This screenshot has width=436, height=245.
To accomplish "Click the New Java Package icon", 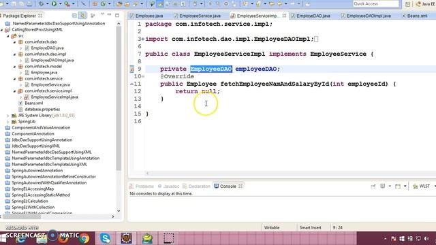I will [95, 4].
